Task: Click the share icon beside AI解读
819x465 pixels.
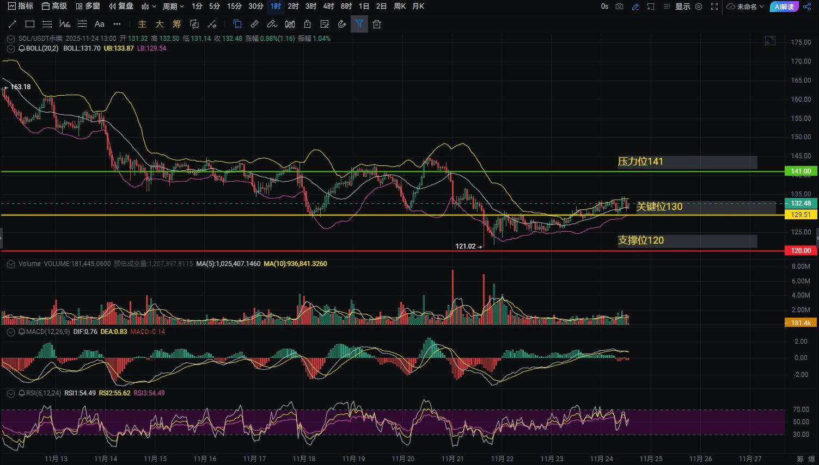Action: click(807, 7)
